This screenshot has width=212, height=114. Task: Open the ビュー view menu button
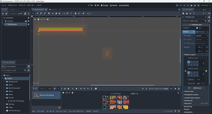(89, 13)
